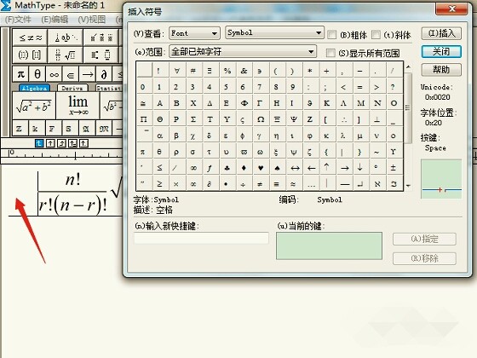Select the heart suit symbol in the grid
Screen dimensions: 477x358
click(x=260, y=168)
